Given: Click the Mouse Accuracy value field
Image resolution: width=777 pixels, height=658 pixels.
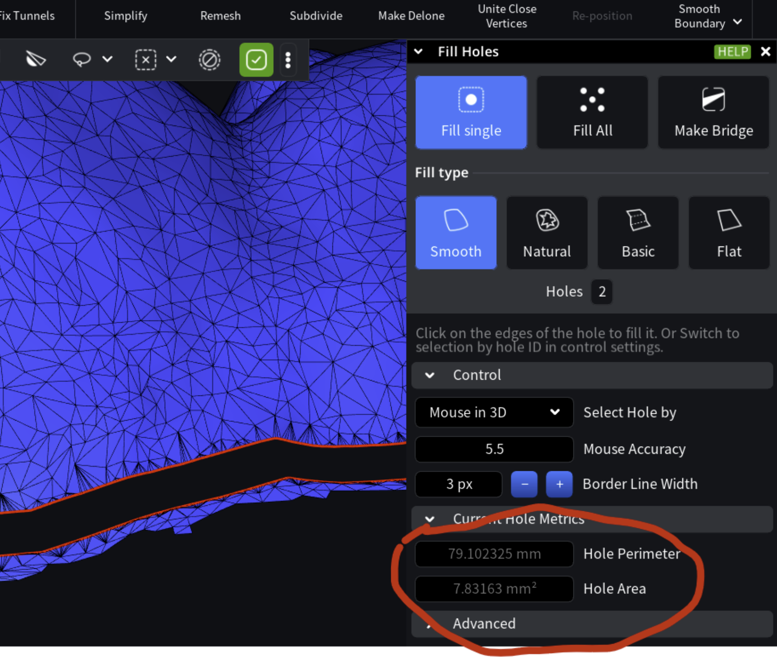Looking at the screenshot, I should pos(494,449).
